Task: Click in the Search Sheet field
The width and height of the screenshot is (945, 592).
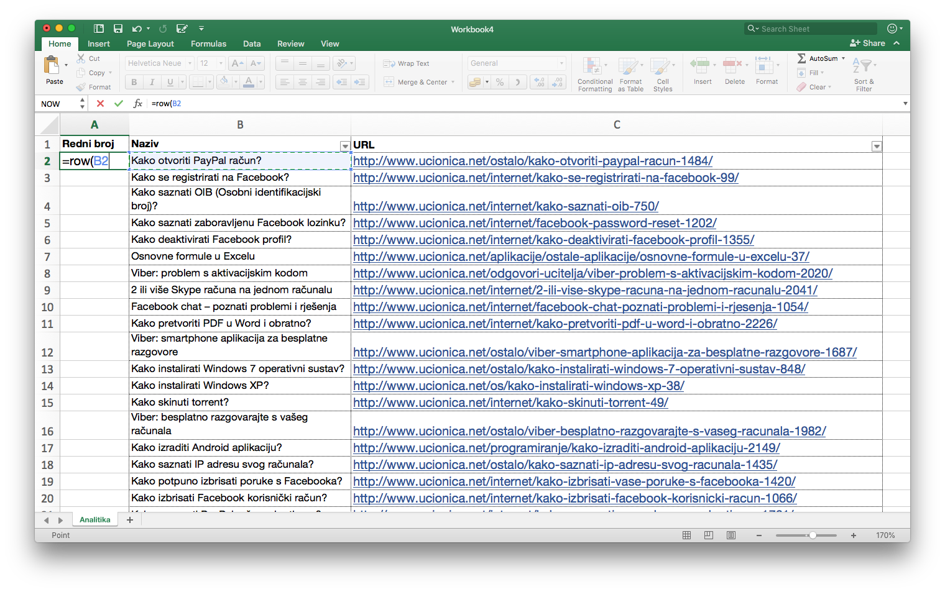Action: (814, 29)
